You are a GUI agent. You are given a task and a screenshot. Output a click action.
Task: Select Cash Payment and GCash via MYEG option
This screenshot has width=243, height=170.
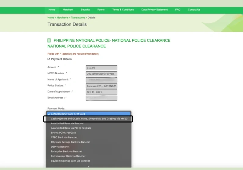point(89,119)
